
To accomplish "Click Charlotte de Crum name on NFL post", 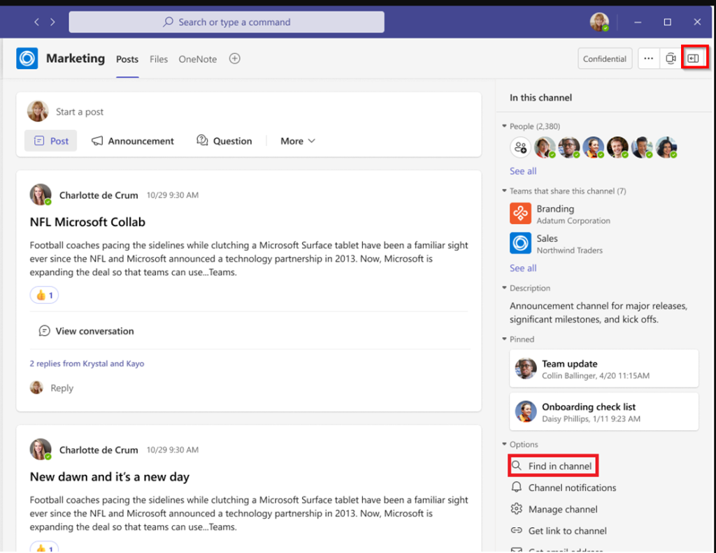I will (99, 195).
